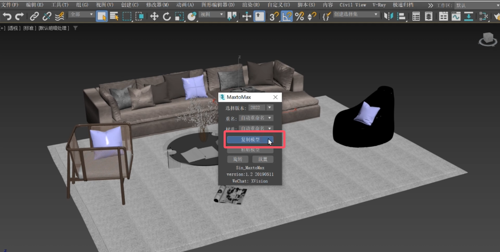Open the Layer Explorer icon
Image resolution: width=500 pixels, height=252 pixels.
(428, 16)
